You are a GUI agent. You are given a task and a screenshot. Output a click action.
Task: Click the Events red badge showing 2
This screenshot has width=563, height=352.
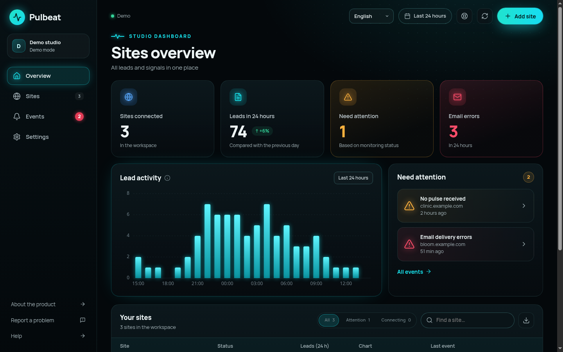pyautogui.click(x=79, y=117)
